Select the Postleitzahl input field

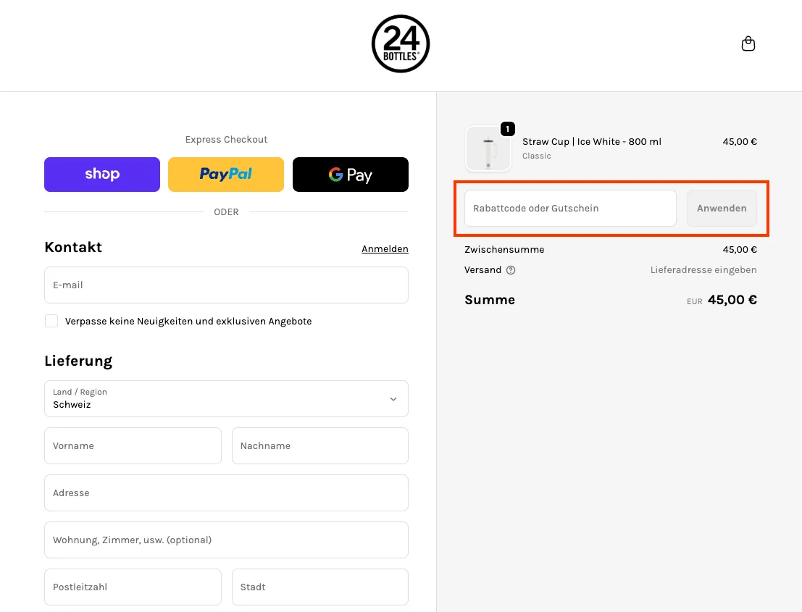133,587
